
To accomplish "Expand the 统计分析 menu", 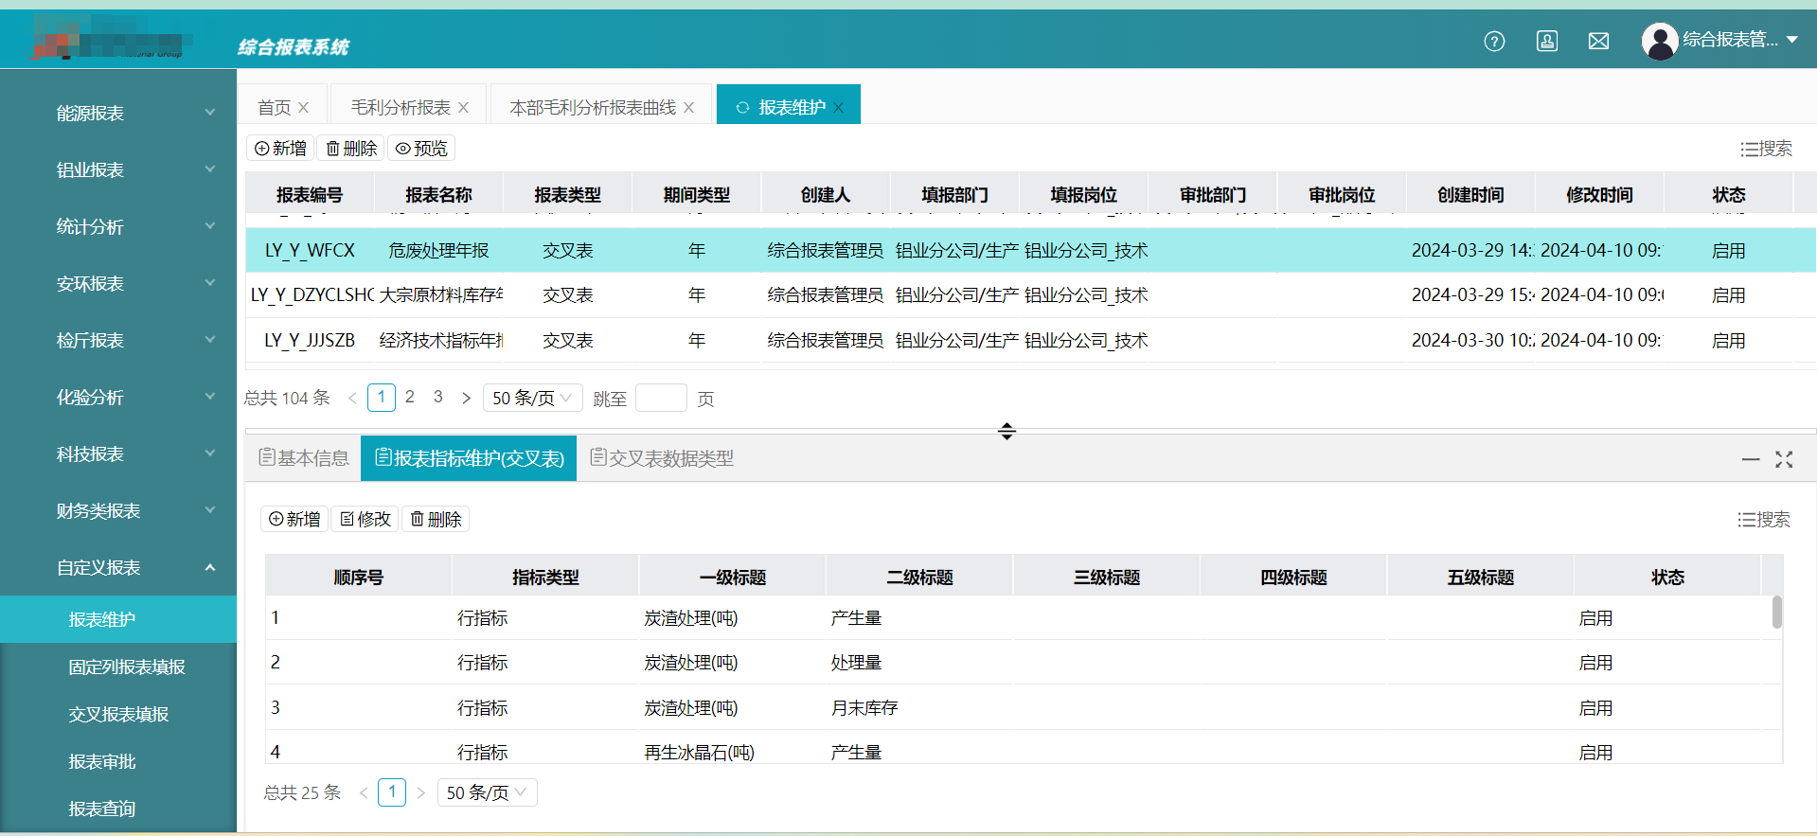I will [x=118, y=227].
